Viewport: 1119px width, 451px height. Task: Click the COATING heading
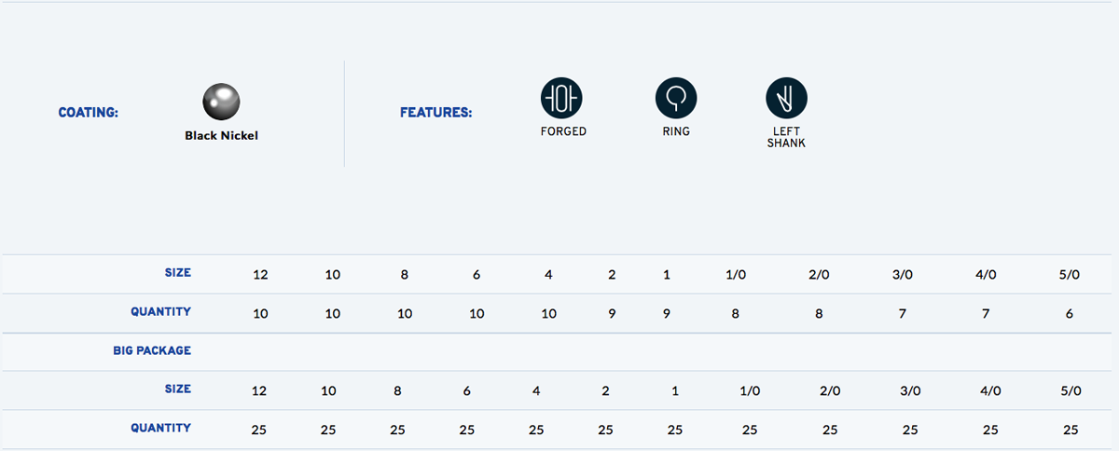coord(88,113)
